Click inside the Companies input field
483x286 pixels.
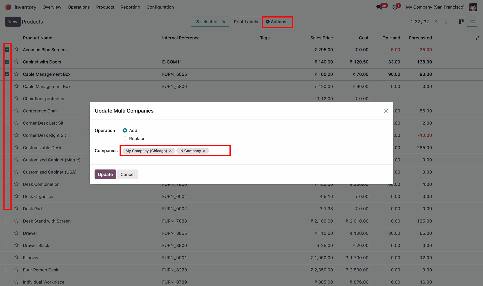coord(219,151)
